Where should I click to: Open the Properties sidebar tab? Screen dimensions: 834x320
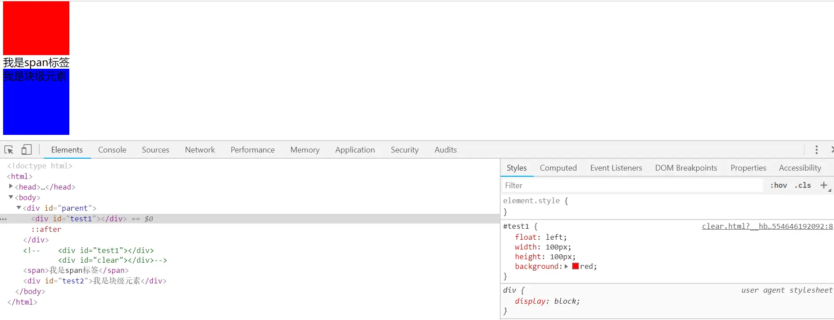click(x=748, y=168)
